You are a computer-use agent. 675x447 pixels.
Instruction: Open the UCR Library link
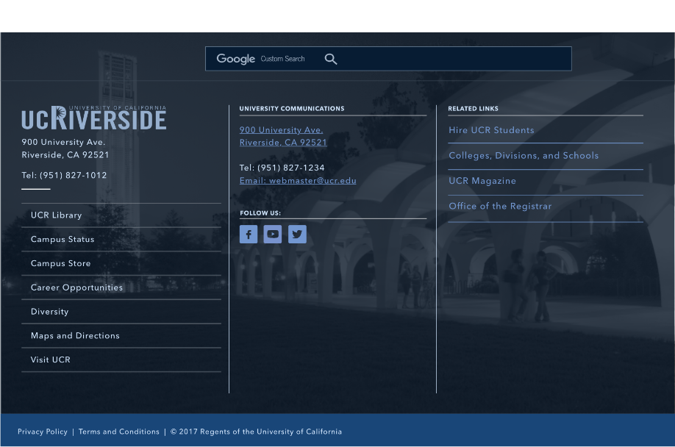56,215
